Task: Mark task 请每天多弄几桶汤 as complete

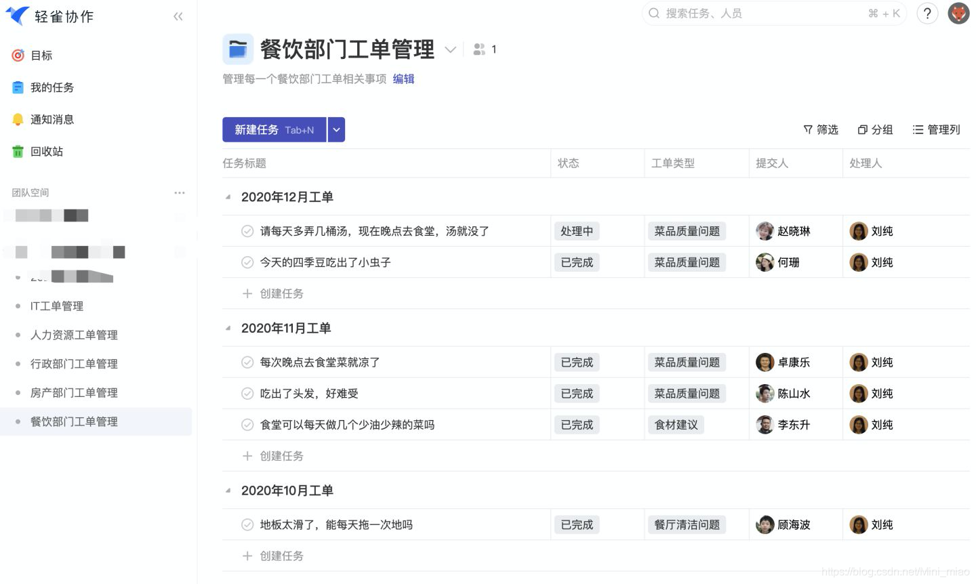Action: [x=247, y=230]
